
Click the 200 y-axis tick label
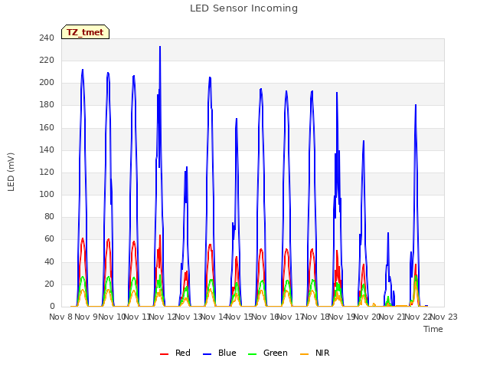point(47,83)
